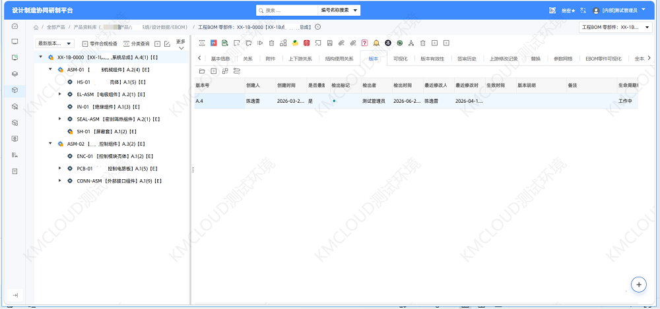
Task: Click the hierarchy structure toolbar icon
Action: click(411, 43)
